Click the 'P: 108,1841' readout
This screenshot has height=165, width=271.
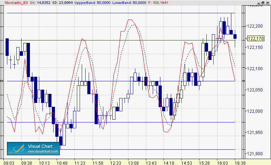(x=158, y=3)
